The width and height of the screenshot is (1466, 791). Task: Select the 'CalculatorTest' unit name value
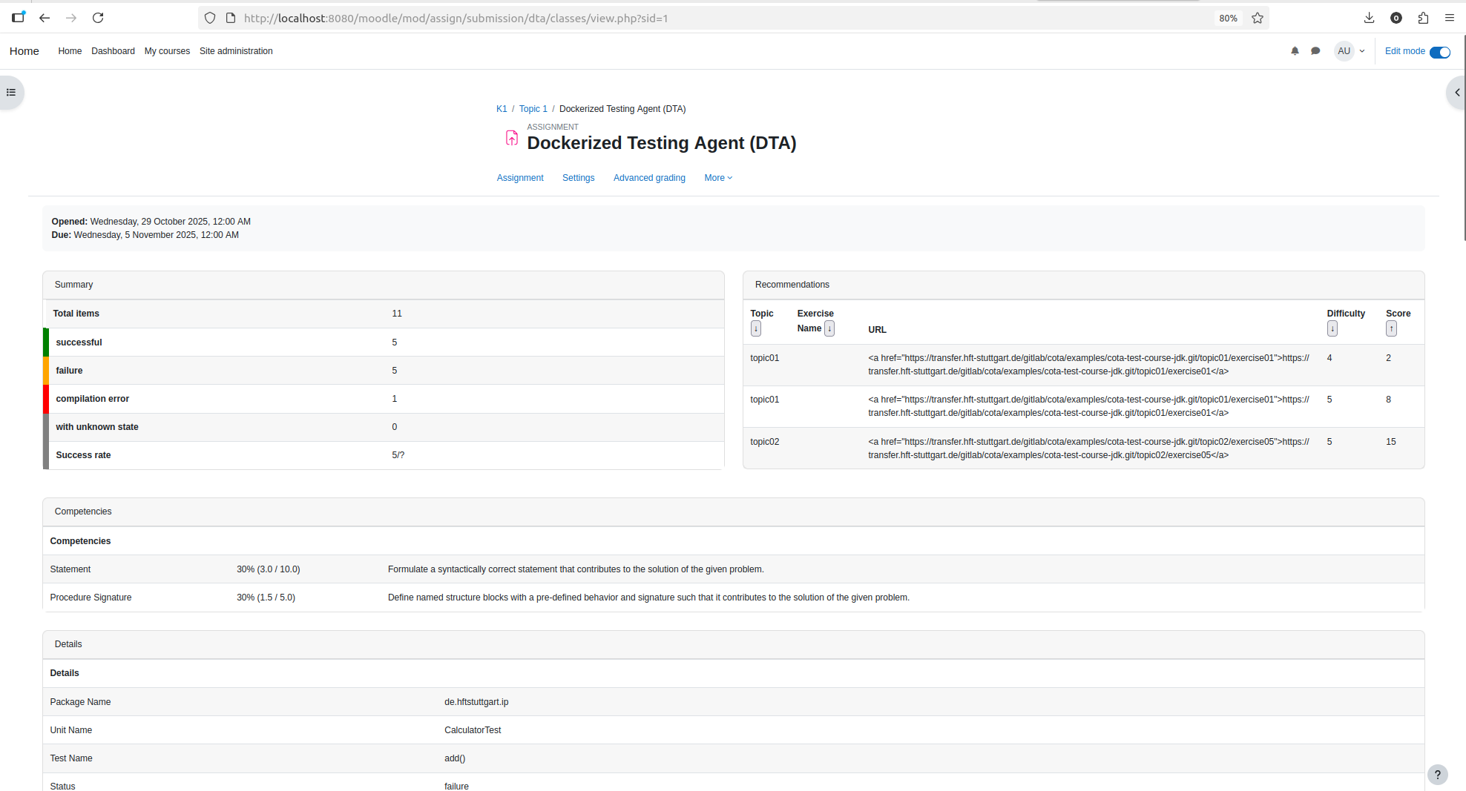(473, 730)
